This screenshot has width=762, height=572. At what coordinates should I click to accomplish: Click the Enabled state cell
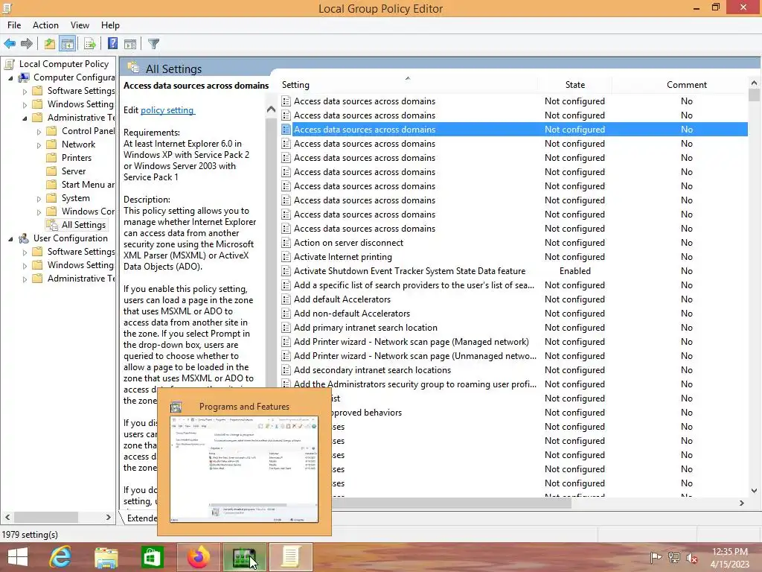click(575, 271)
